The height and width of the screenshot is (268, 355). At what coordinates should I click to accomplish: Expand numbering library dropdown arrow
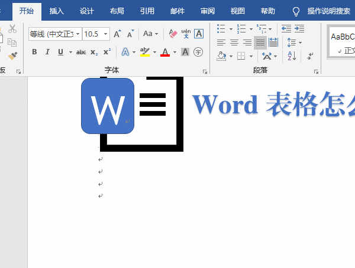point(251,29)
